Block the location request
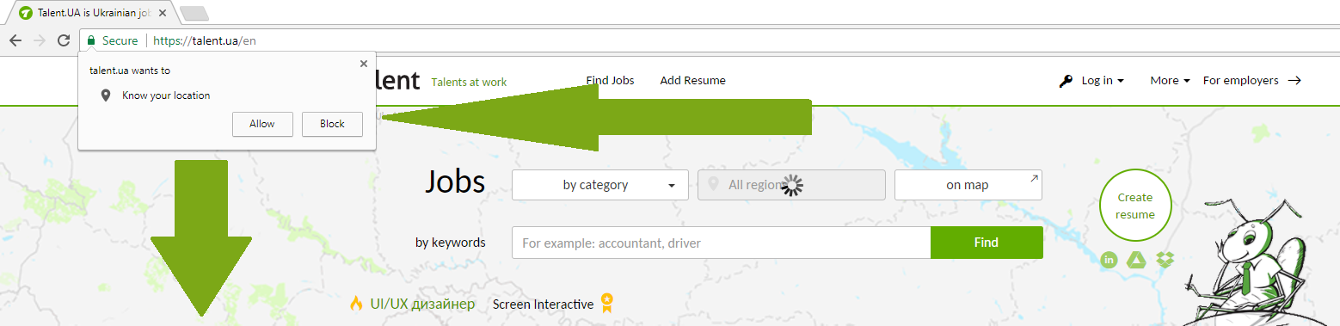Image resolution: width=1340 pixels, height=326 pixels. coord(332,124)
